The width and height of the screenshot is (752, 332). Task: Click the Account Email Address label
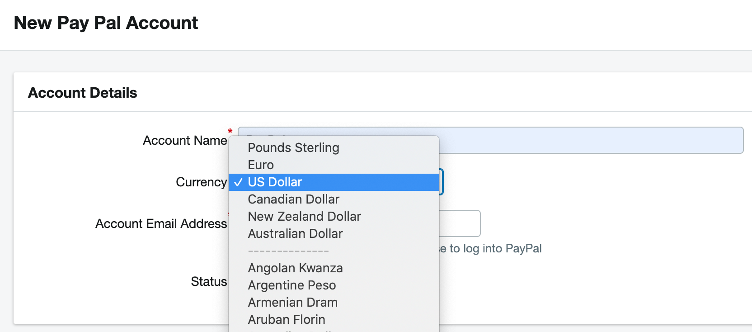pos(161,224)
